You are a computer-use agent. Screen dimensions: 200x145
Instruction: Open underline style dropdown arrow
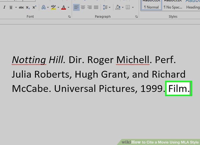click(16, 7)
